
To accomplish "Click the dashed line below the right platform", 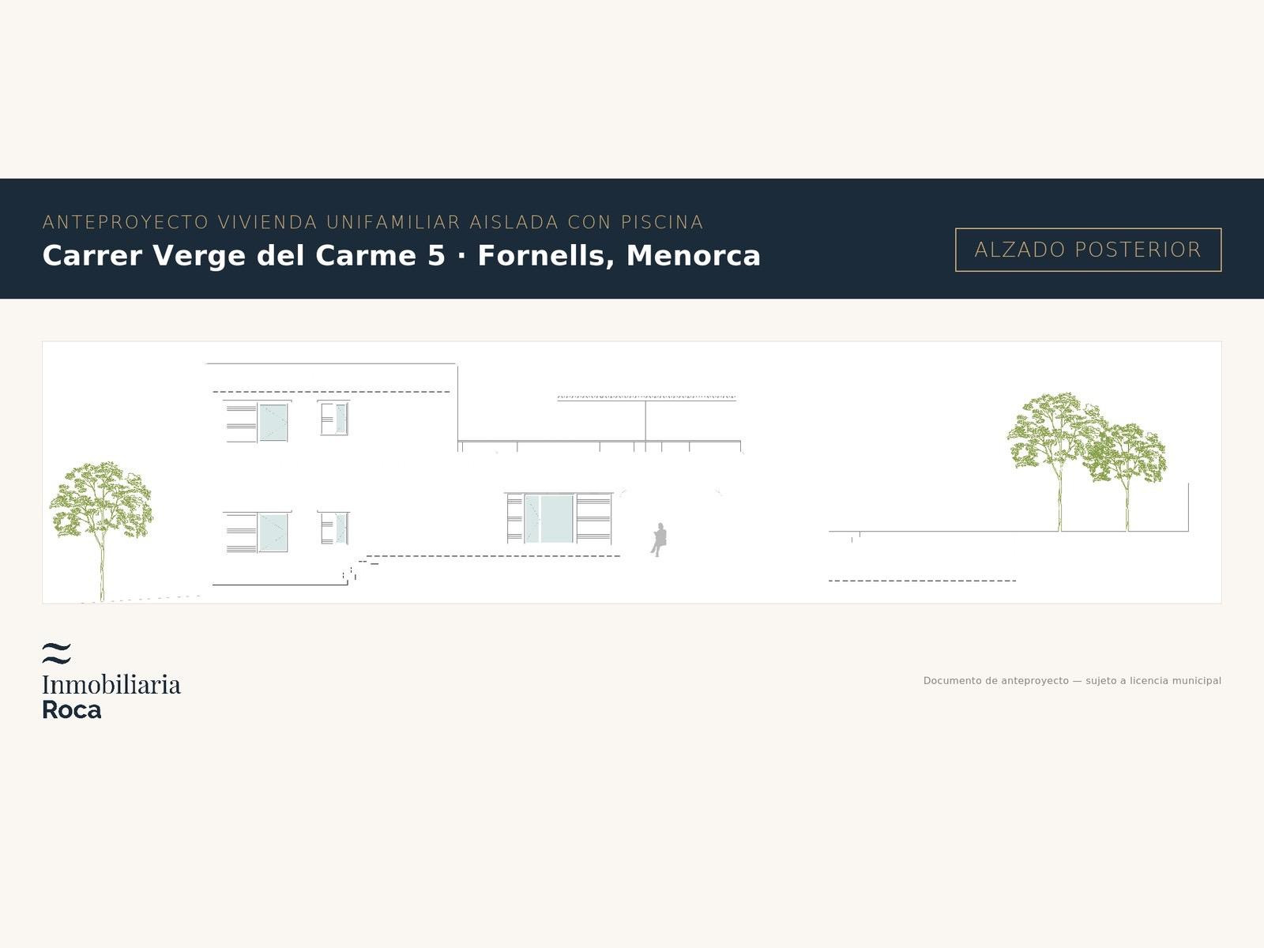I will coord(922,581).
